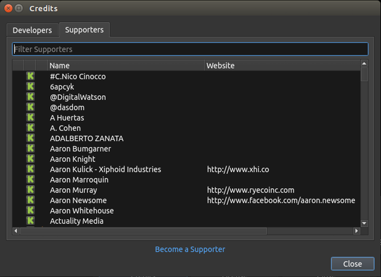Click the Filter Supporters search field
The image size is (381, 277).
[190, 49]
